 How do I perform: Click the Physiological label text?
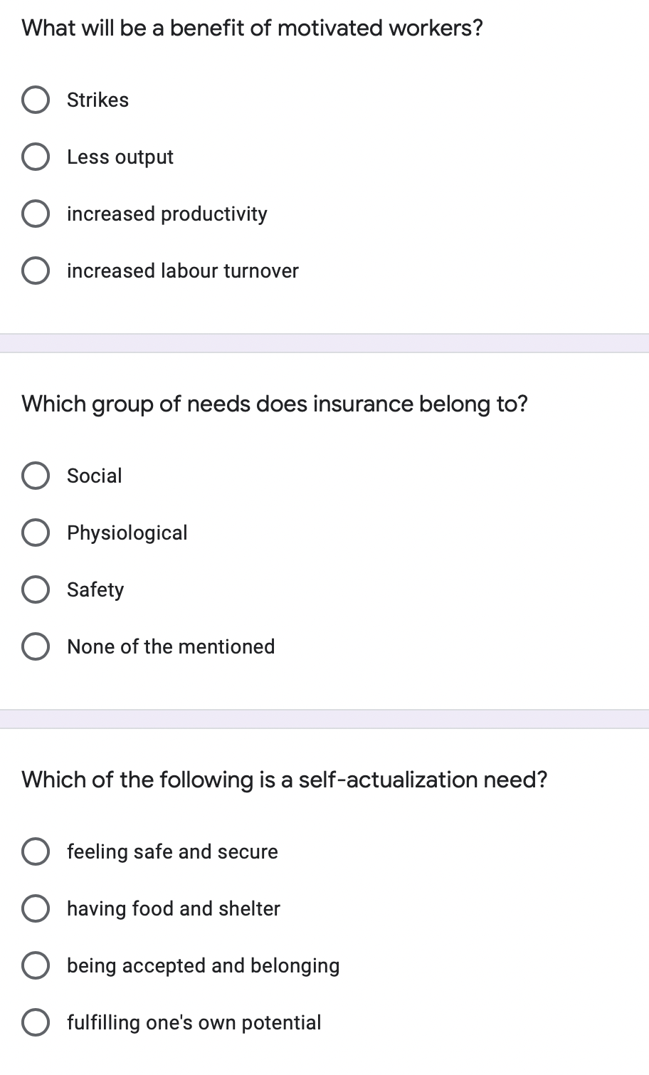tap(127, 533)
